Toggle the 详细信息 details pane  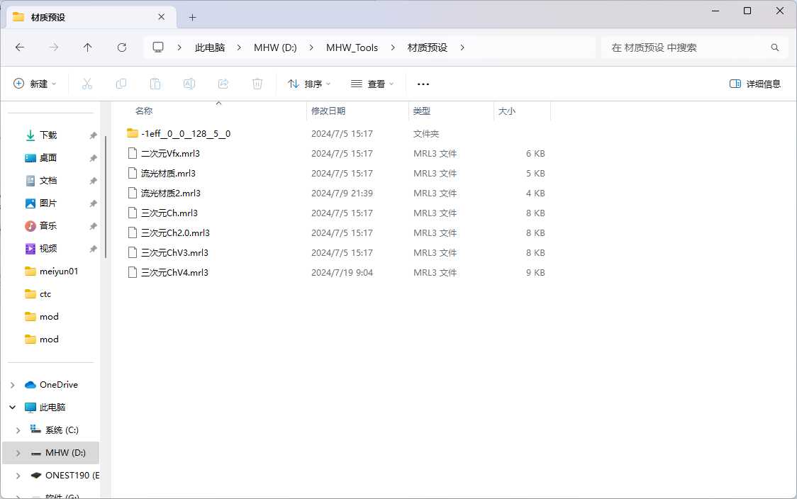click(755, 84)
